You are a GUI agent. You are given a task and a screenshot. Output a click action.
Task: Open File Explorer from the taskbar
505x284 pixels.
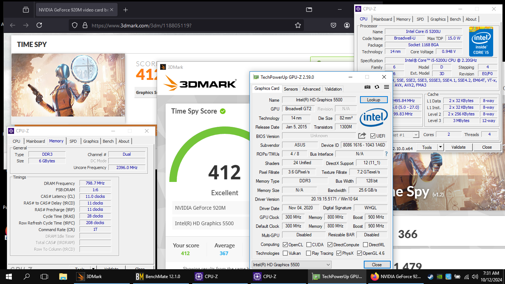[63, 276]
